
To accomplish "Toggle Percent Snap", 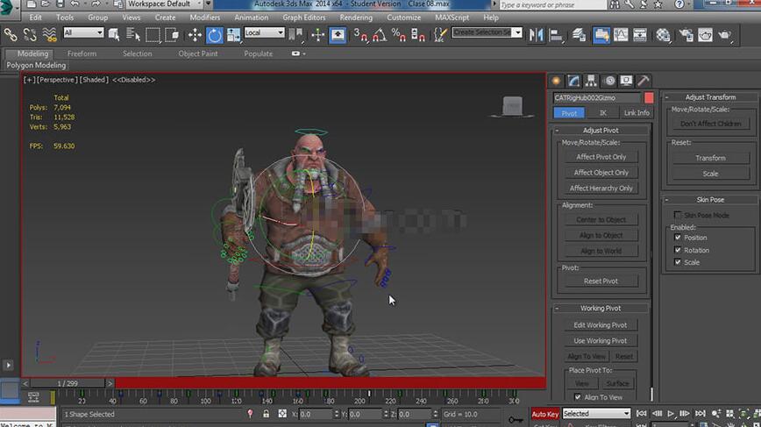I will click(399, 34).
